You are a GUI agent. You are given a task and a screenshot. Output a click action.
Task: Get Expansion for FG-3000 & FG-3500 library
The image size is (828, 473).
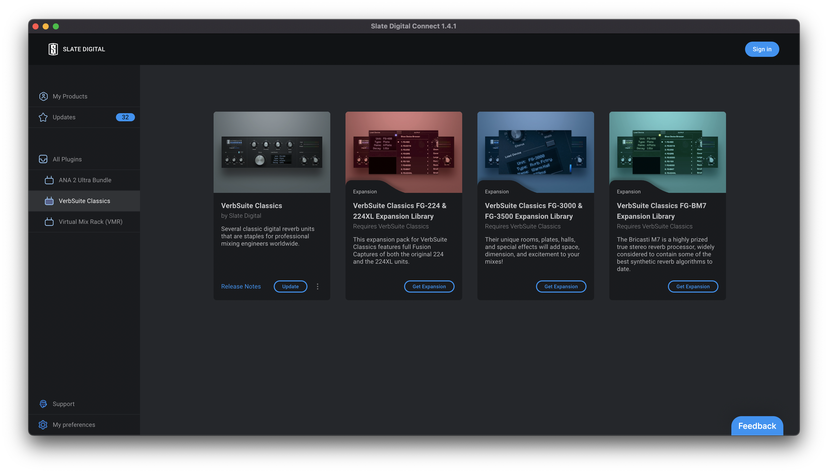pyautogui.click(x=561, y=286)
